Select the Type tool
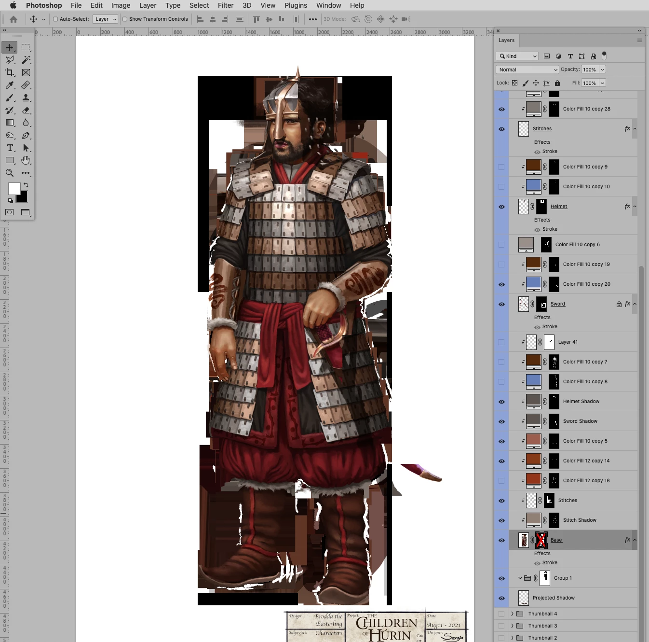 point(10,148)
